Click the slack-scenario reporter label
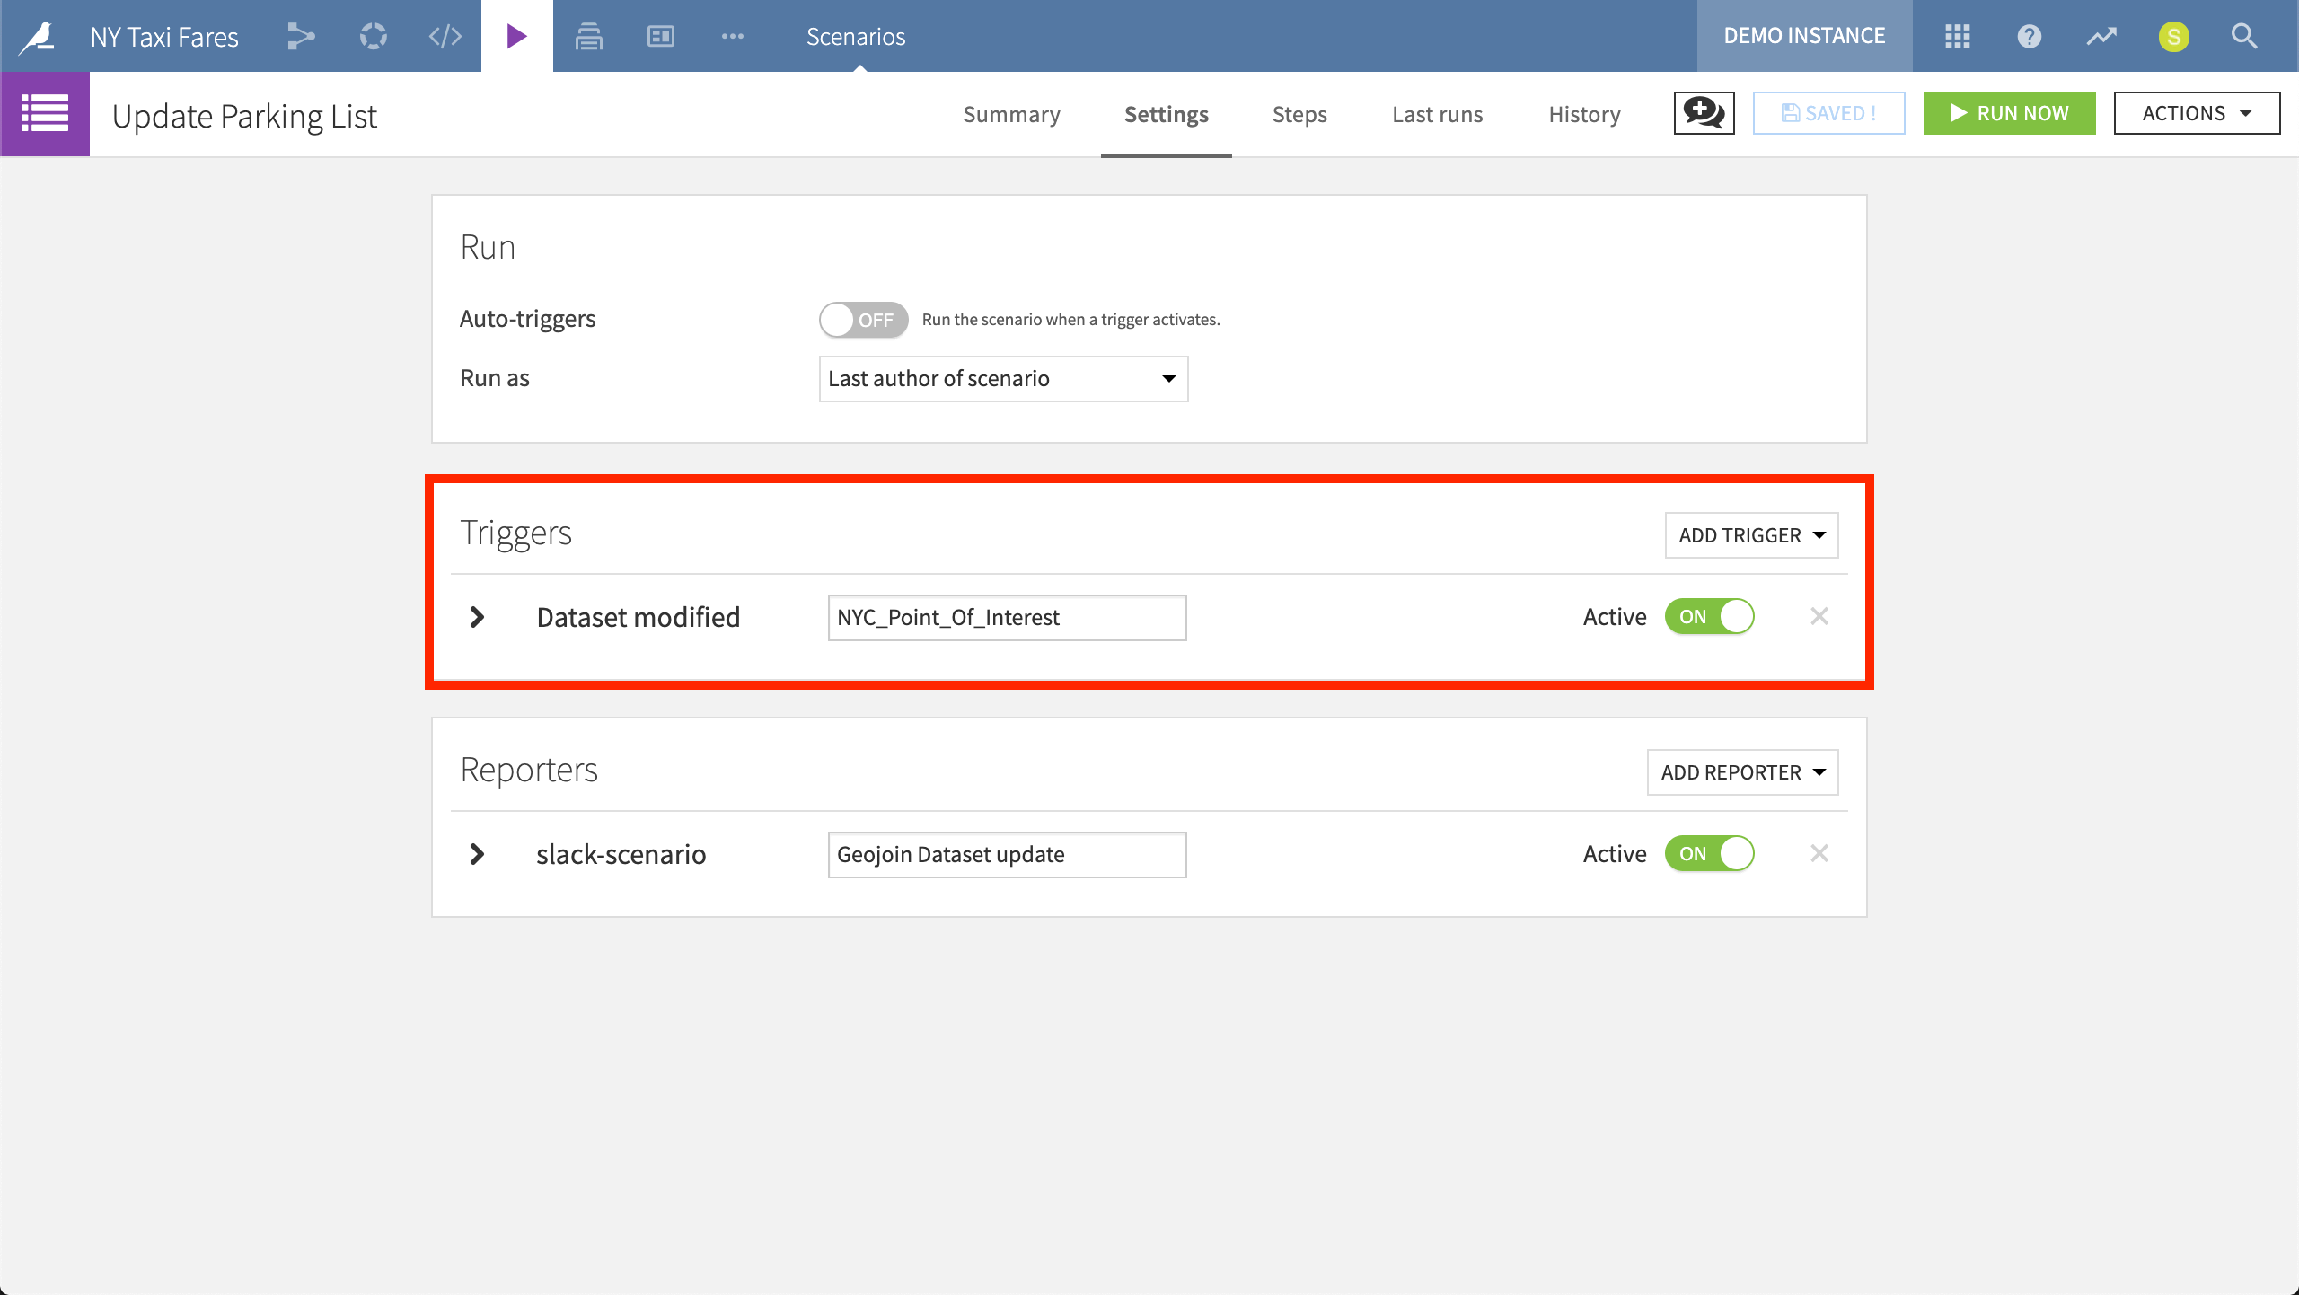Viewport: 2299px width, 1295px height. tap(621, 854)
